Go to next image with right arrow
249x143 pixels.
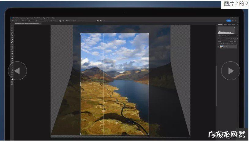pyautogui.click(x=230, y=71)
